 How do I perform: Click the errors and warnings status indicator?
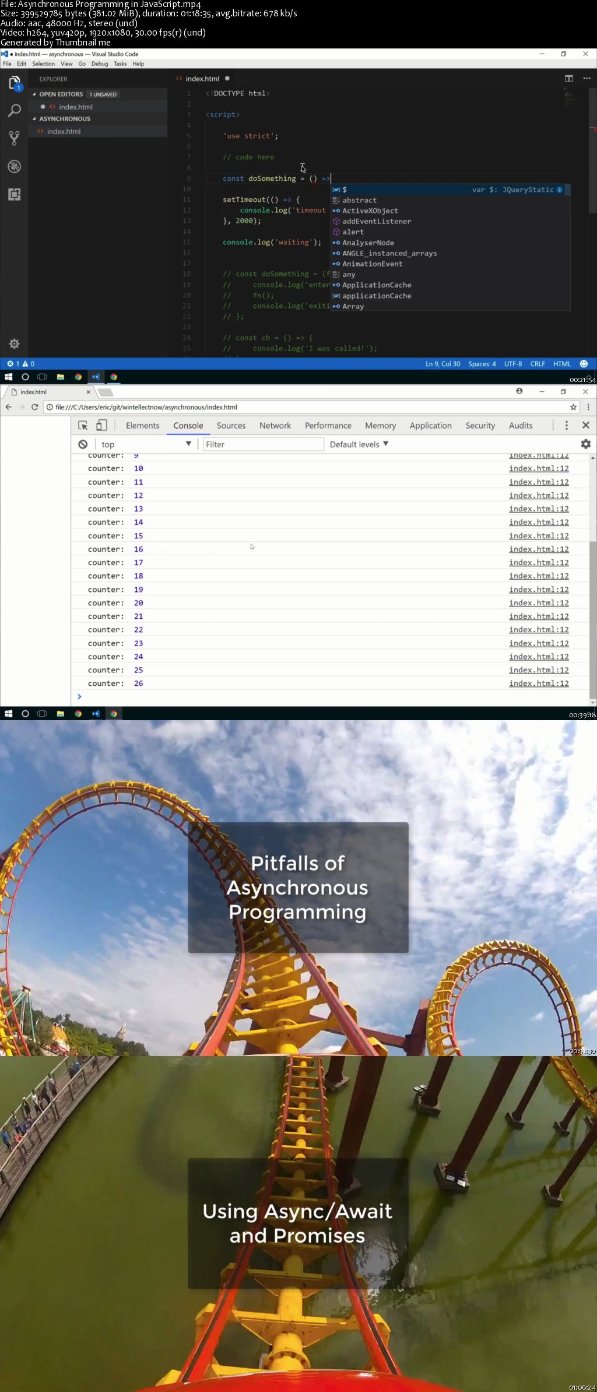point(20,363)
